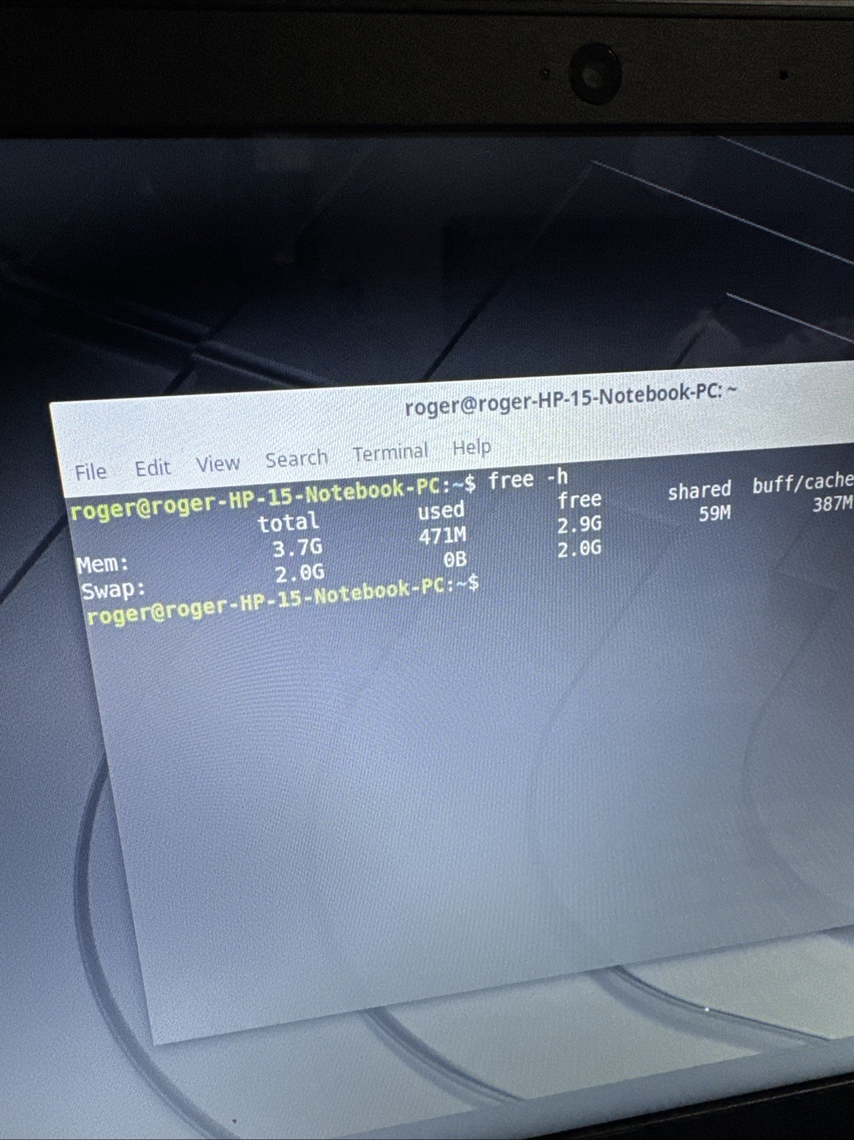Click the buff/cache value 387M
This screenshot has width=854, height=1140.
pos(833,505)
